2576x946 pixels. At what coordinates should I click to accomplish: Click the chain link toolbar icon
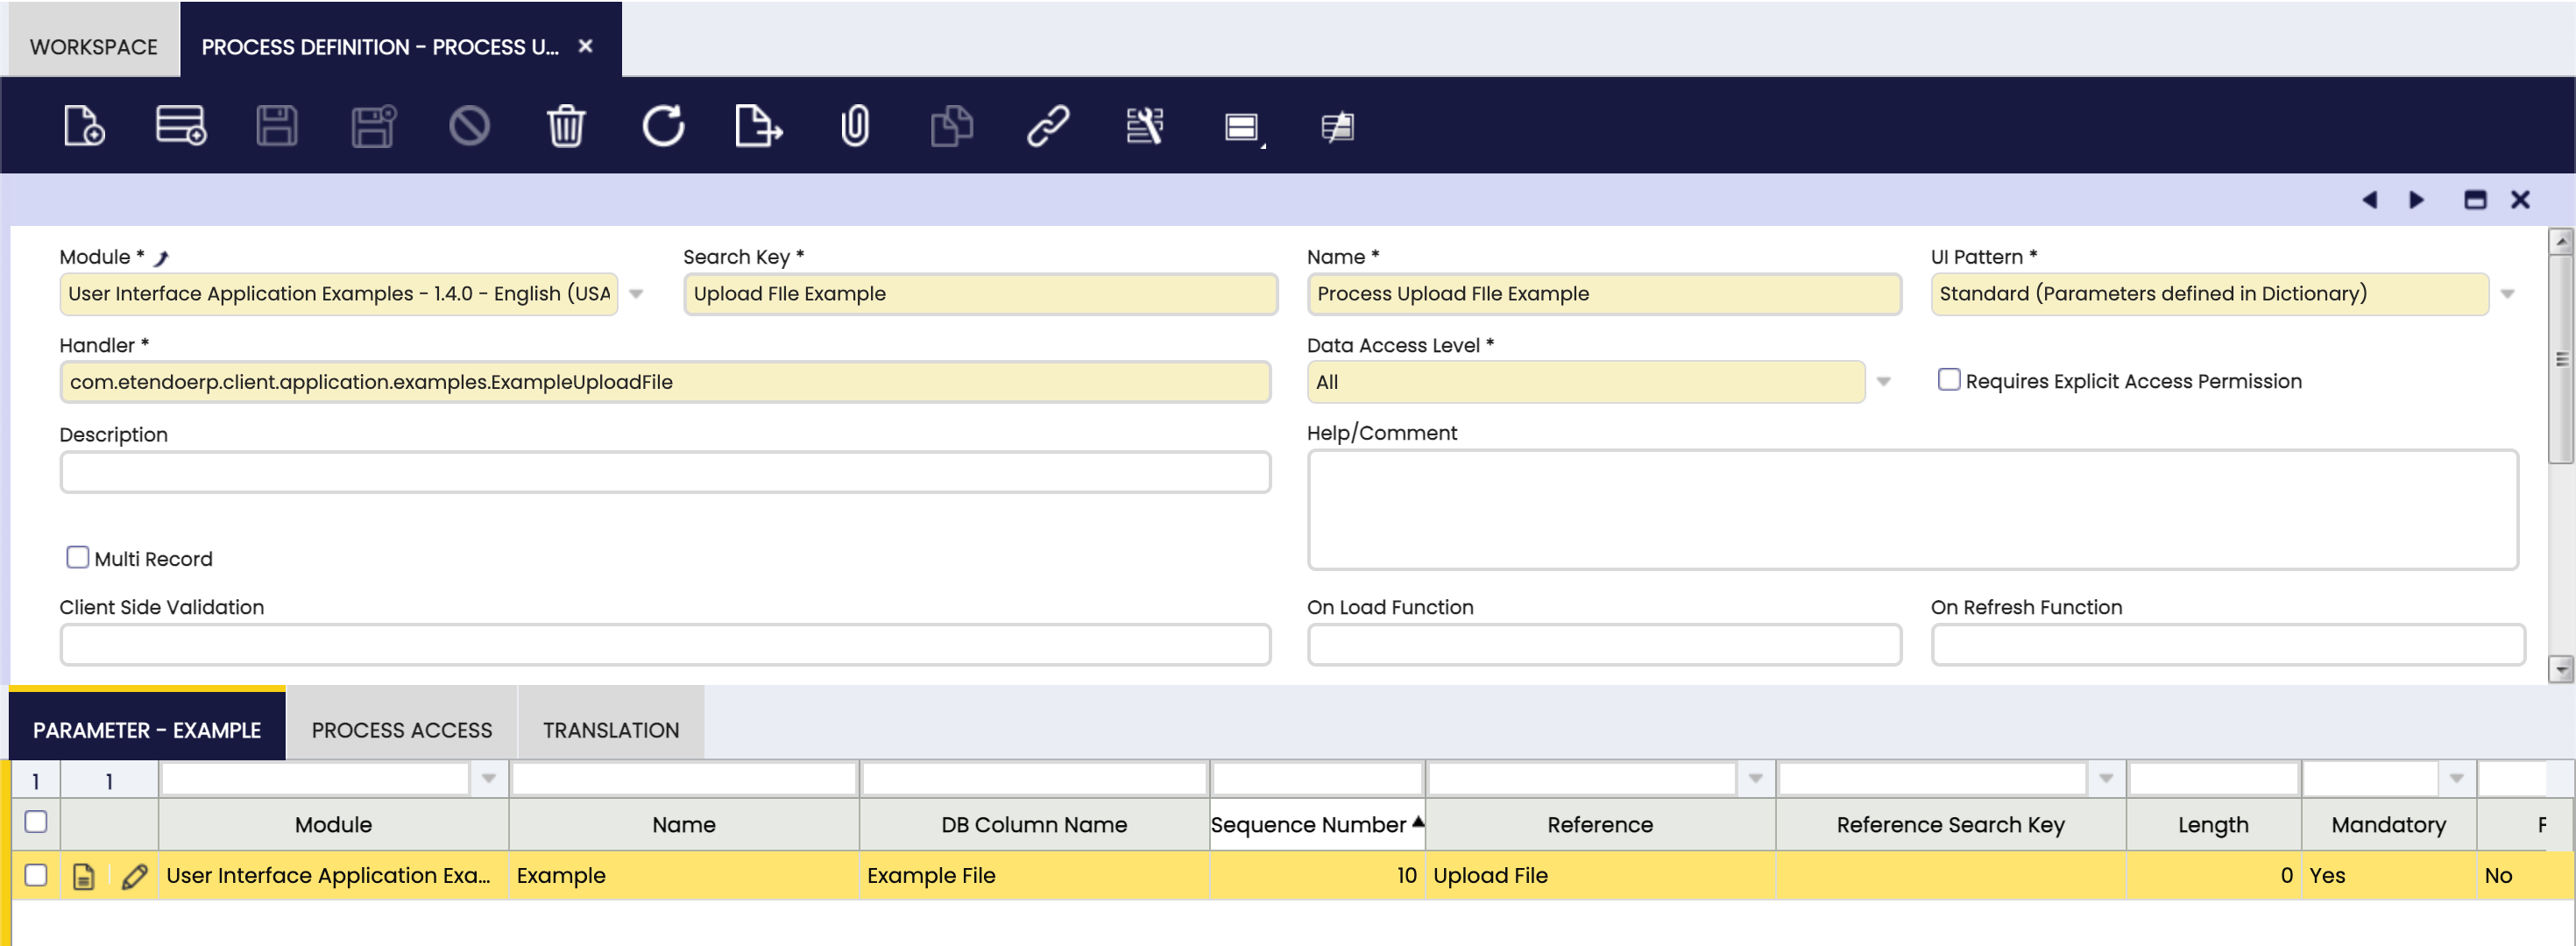click(1048, 126)
